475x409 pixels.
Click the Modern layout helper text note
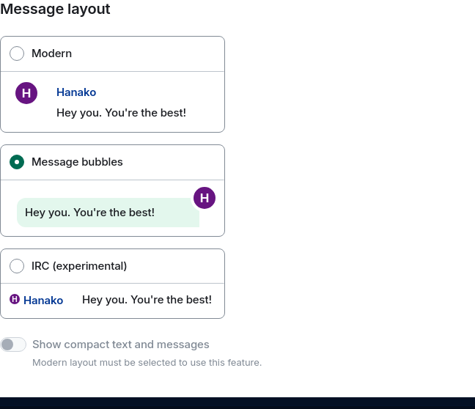tap(147, 363)
